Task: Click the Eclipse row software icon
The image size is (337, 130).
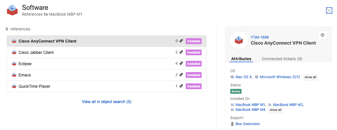Action: pos(14,64)
